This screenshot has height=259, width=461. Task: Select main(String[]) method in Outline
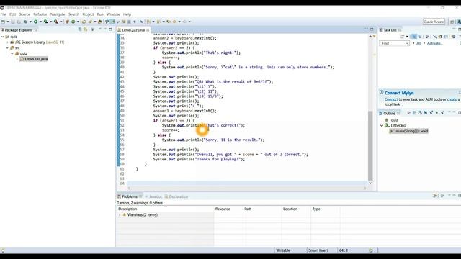(x=408, y=131)
